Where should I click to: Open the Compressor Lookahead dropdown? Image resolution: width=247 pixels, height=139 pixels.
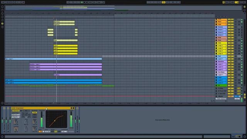tap(64, 131)
